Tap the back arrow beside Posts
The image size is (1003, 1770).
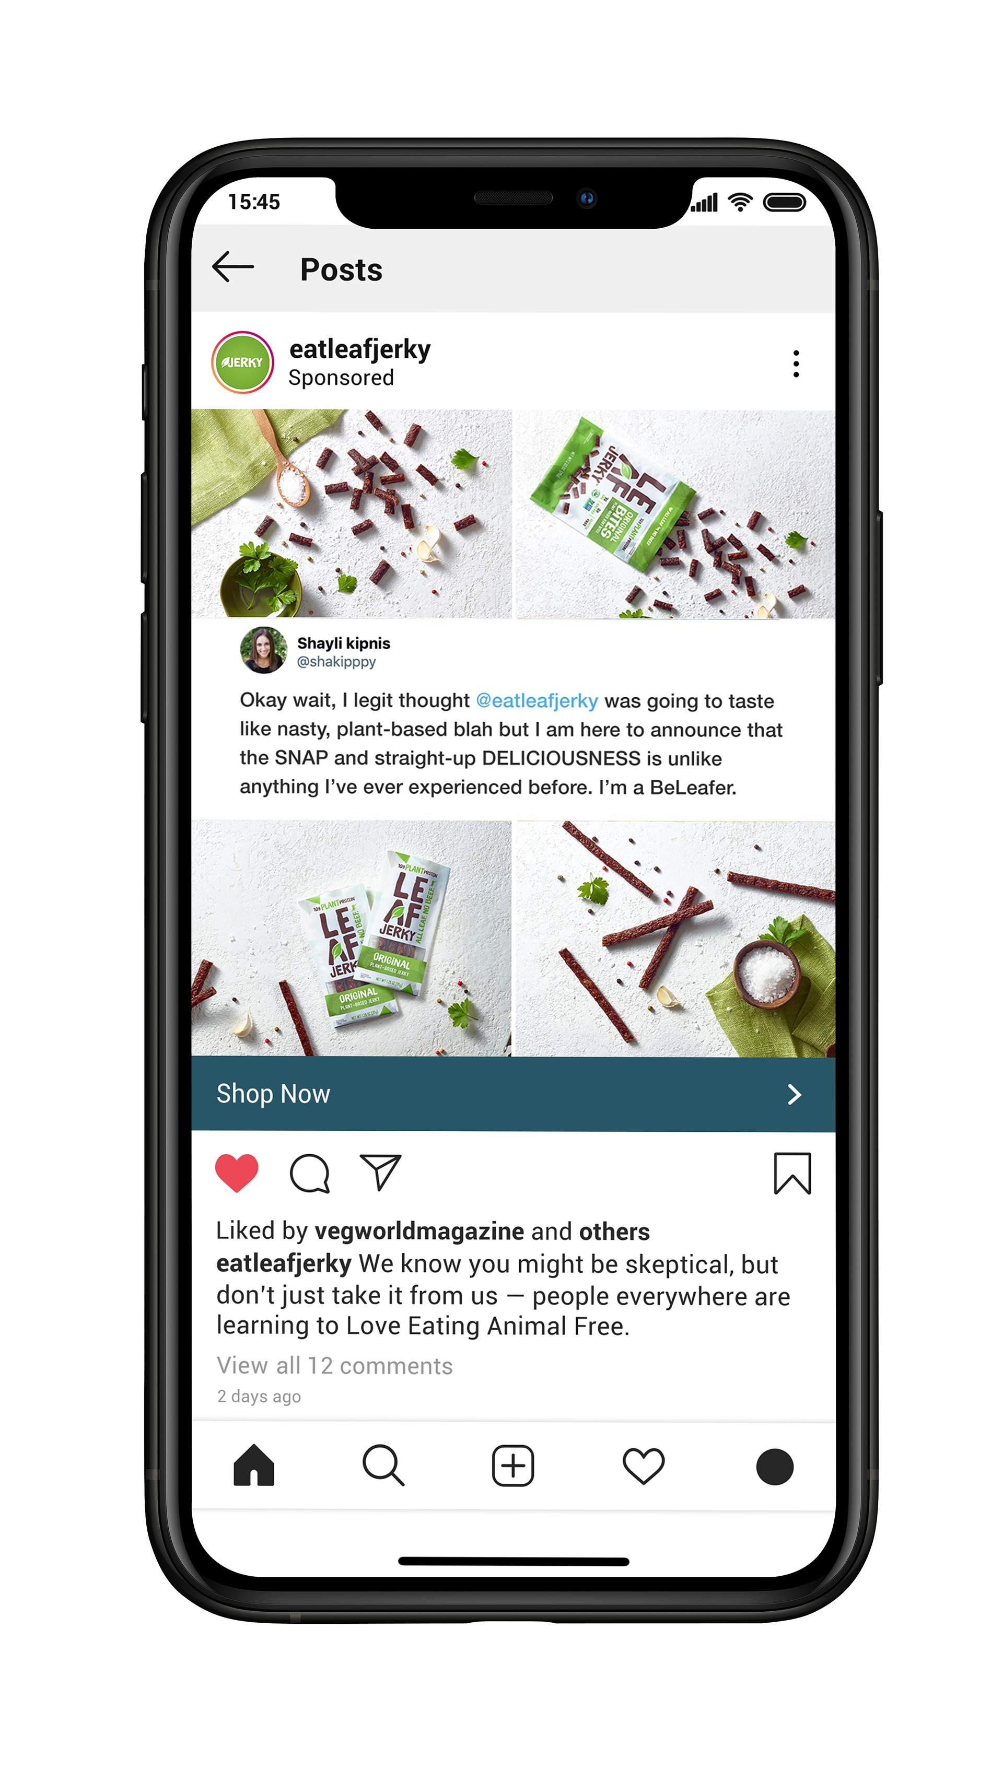click(x=233, y=267)
